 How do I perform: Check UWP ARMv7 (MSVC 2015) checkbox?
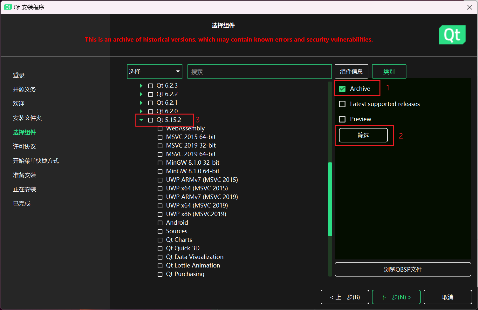click(x=160, y=180)
